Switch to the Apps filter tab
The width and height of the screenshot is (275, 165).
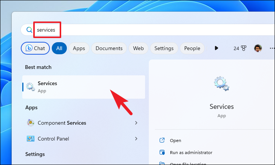(x=79, y=48)
